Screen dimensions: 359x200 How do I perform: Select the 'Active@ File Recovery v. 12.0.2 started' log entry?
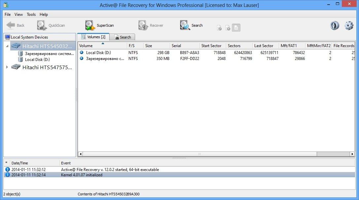point(180,169)
